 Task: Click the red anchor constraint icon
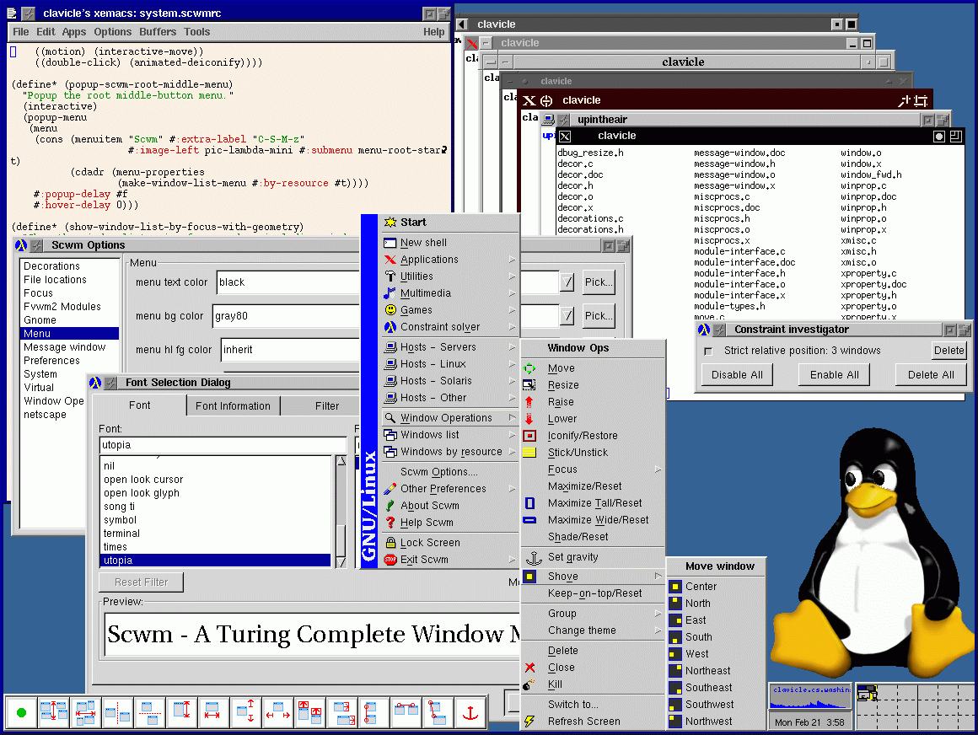click(470, 712)
